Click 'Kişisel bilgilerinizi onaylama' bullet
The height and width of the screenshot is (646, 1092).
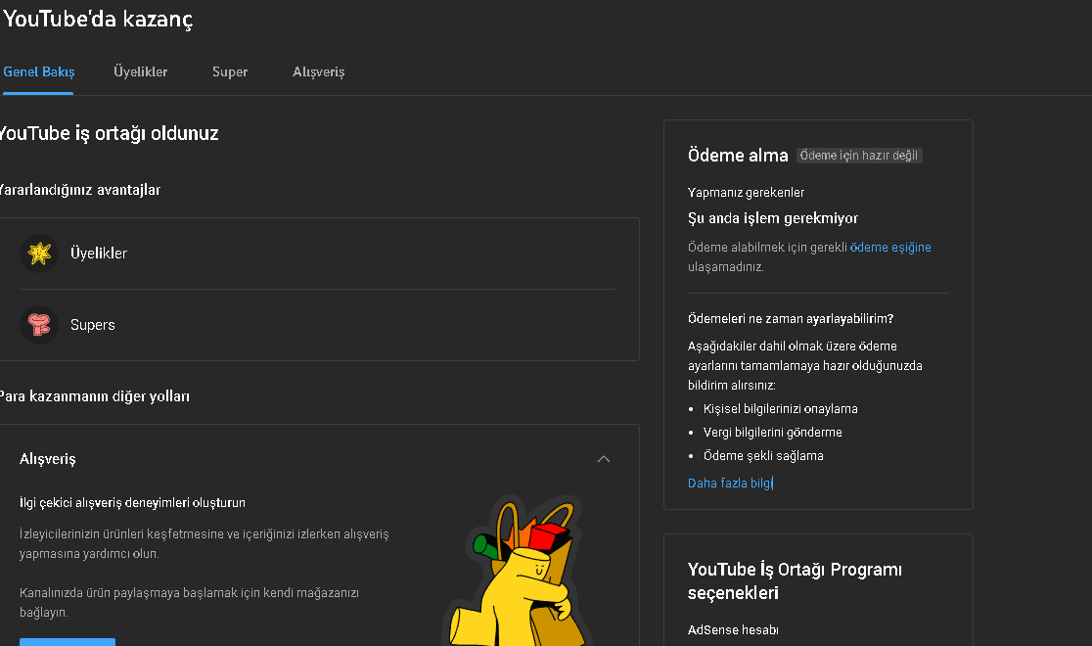pyautogui.click(x=780, y=409)
